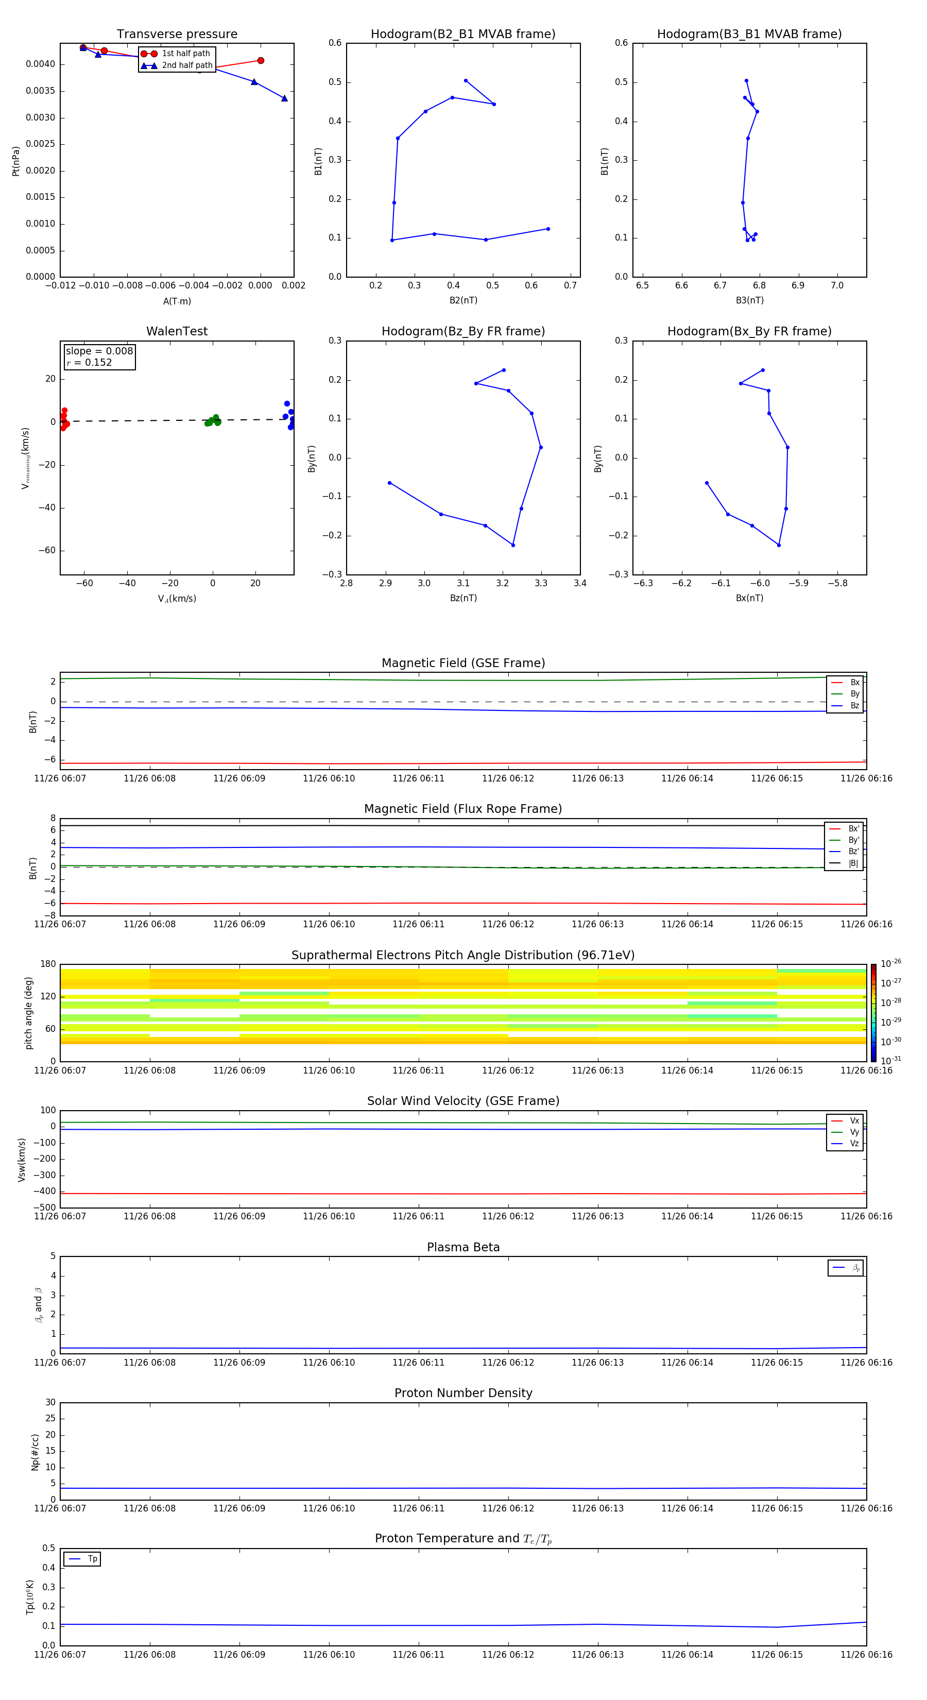This screenshot has width=927, height=1700.
Task: Click the 10^-28 colorbar label
Action: (891, 1002)
